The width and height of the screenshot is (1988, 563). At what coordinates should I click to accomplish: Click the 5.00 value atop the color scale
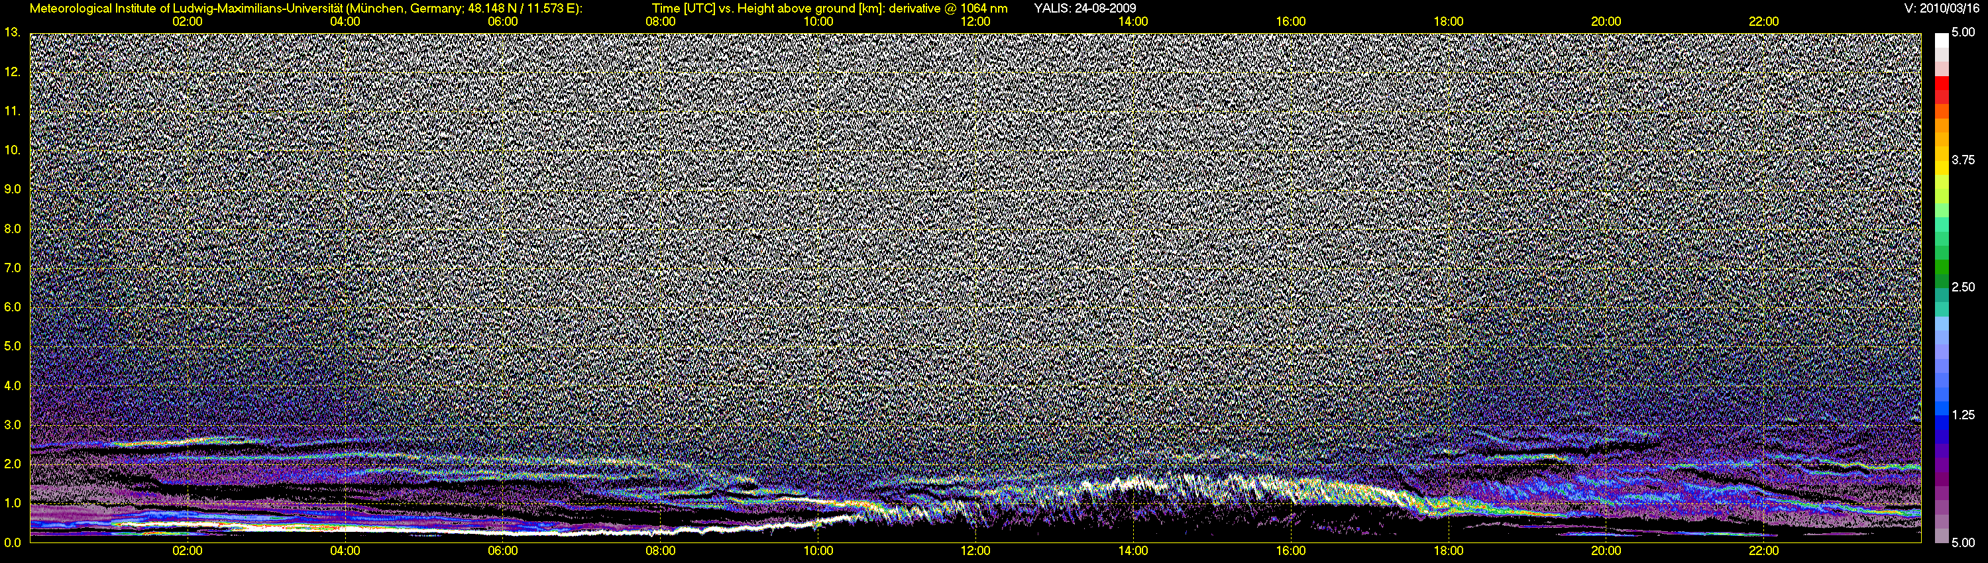point(1963,32)
